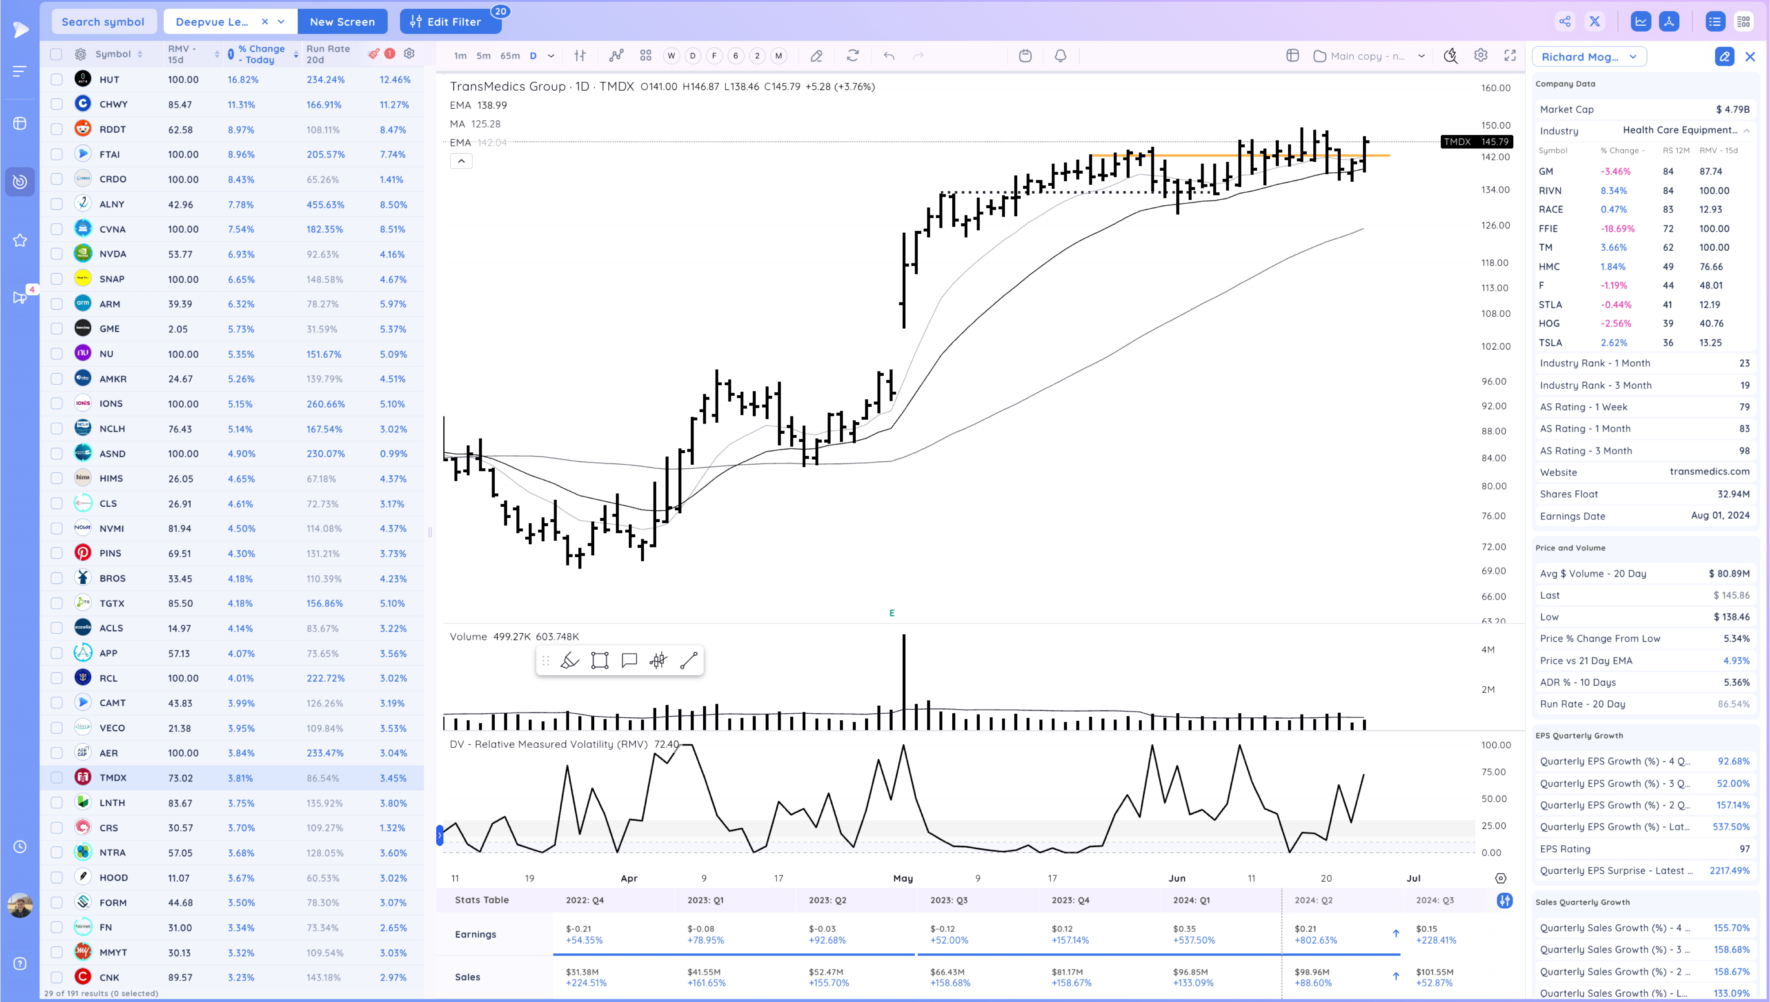1770x1002 pixels.
Task: Open screener column settings gear
Action: pos(409,54)
